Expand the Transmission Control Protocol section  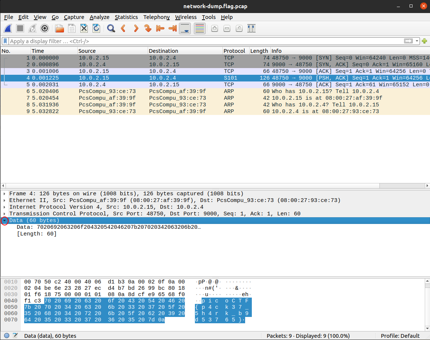(x=4, y=214)
